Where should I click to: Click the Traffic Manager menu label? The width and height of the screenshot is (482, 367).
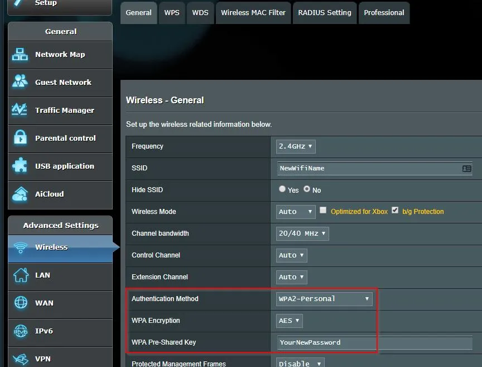point(65,110)
